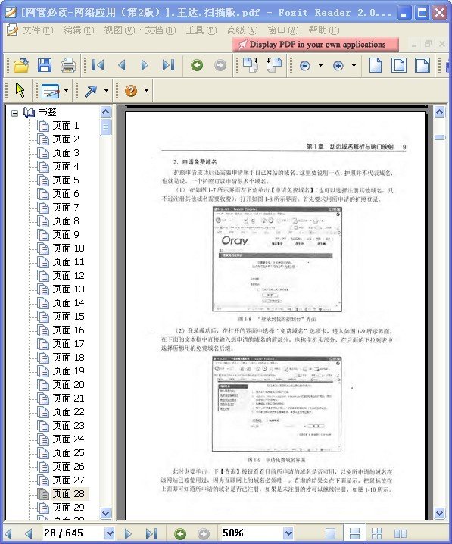Go to last page in toolbar
Screen dimensions: 452x544
click(x=169, y=65)
